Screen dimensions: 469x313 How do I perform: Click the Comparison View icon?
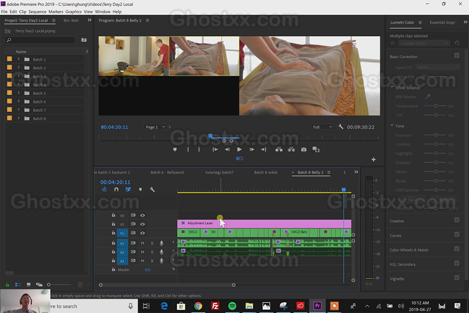(316, 149)
